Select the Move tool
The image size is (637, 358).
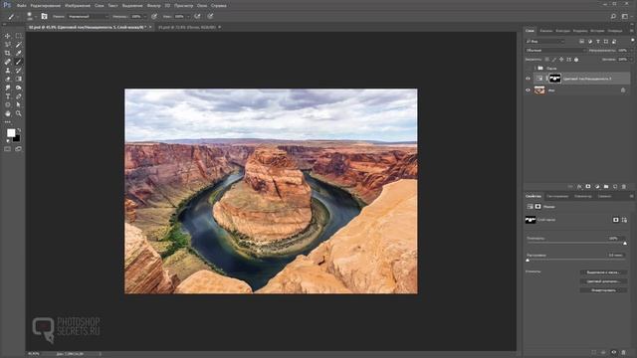(x=8, y=36)
